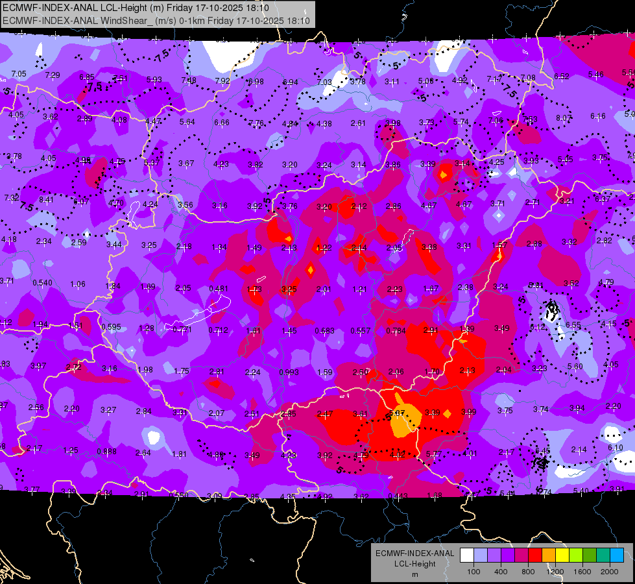Click the wind shear value 8.07
Viewport: 635px width, 584px height.
564,118
